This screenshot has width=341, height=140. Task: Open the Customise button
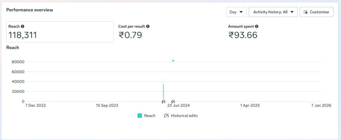(316, 12)
